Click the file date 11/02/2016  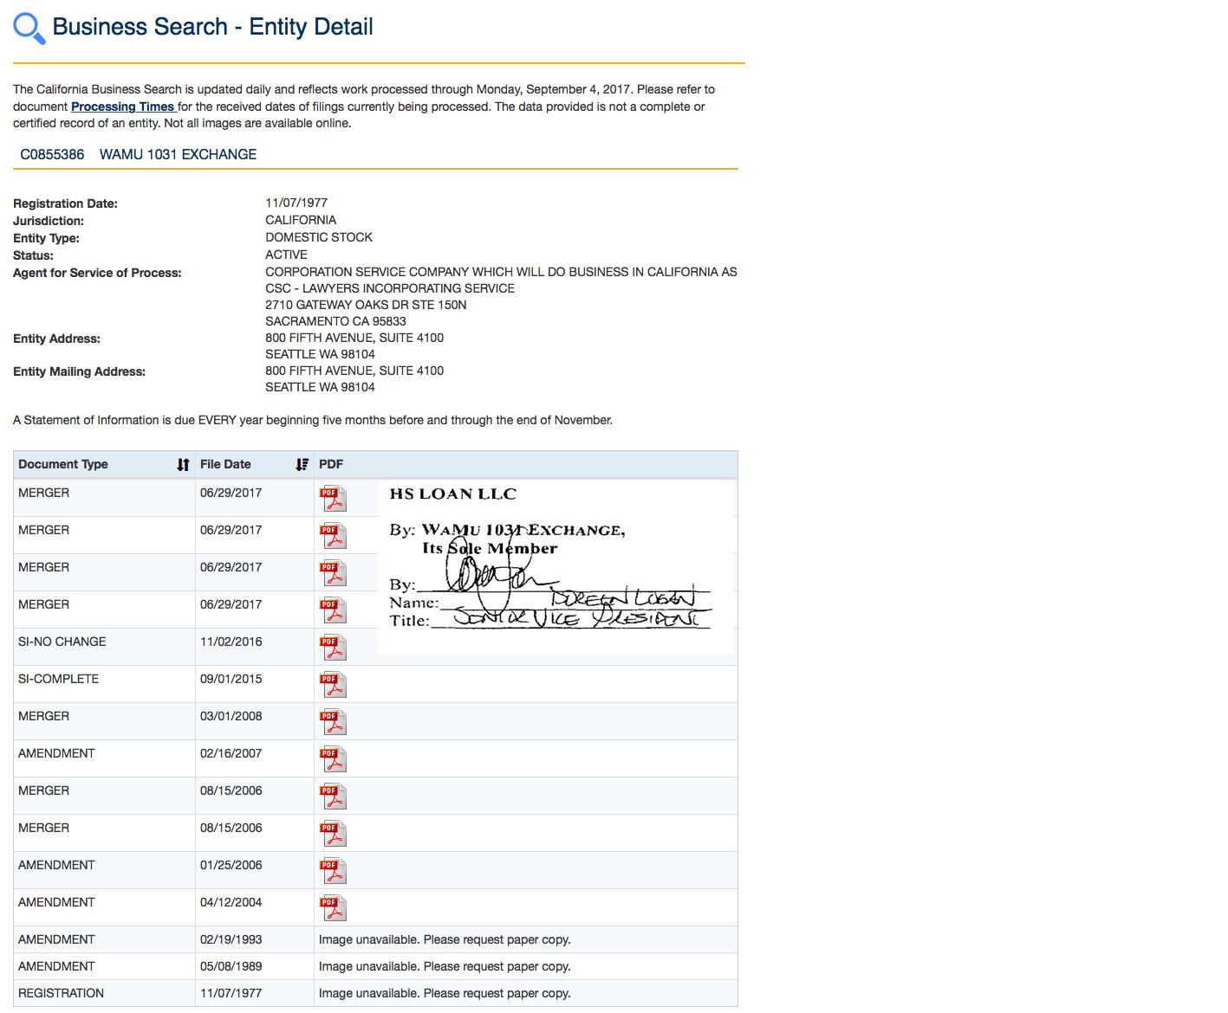(231, 642)
